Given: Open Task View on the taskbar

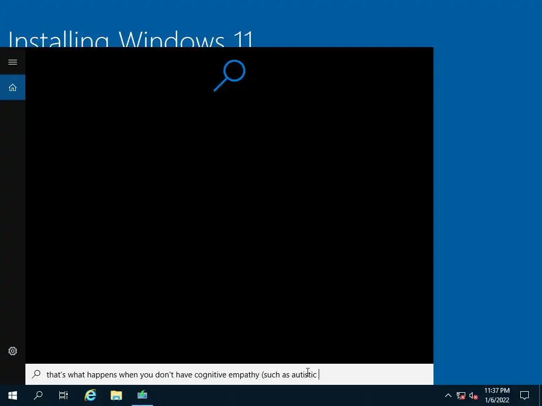Looking at the screenshot, I should [64, 395].
